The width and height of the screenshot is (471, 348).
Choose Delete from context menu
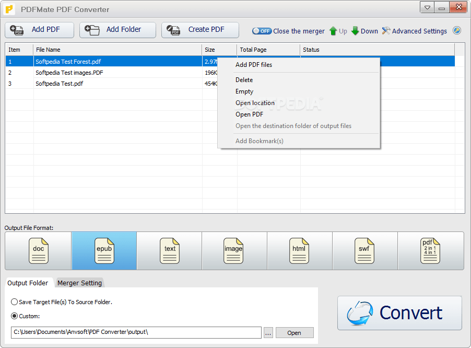(299, 80)
